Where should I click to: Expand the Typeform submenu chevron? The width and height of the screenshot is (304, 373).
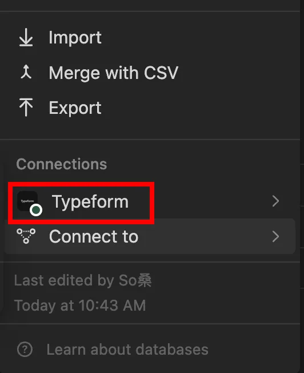point(276,201)
